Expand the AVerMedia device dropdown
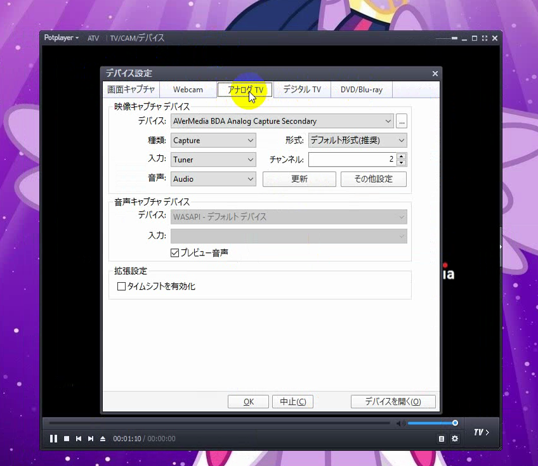 pos(282,121)
